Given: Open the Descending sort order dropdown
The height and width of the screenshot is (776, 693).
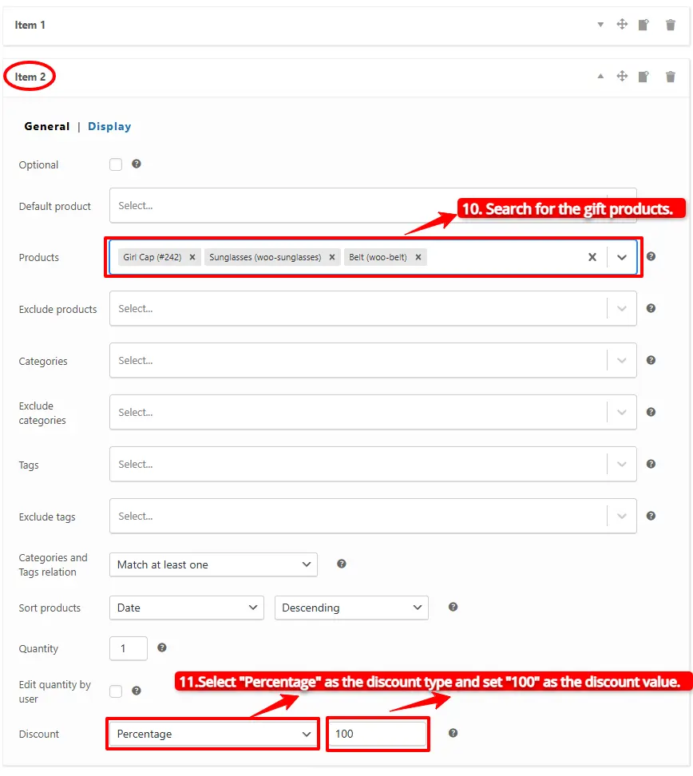Looking at the screenshot, I should (x=351, y=608).
